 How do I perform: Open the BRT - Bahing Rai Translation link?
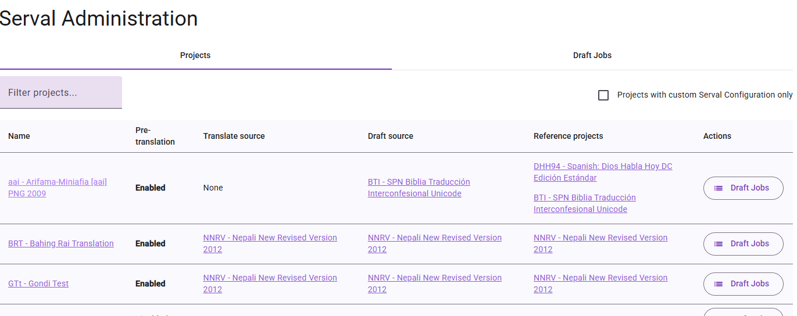[61, 243]
